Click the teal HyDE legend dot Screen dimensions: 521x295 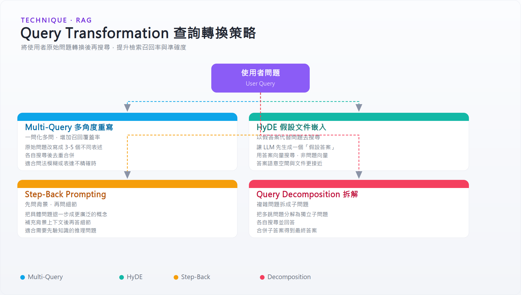tap(122, 277)
